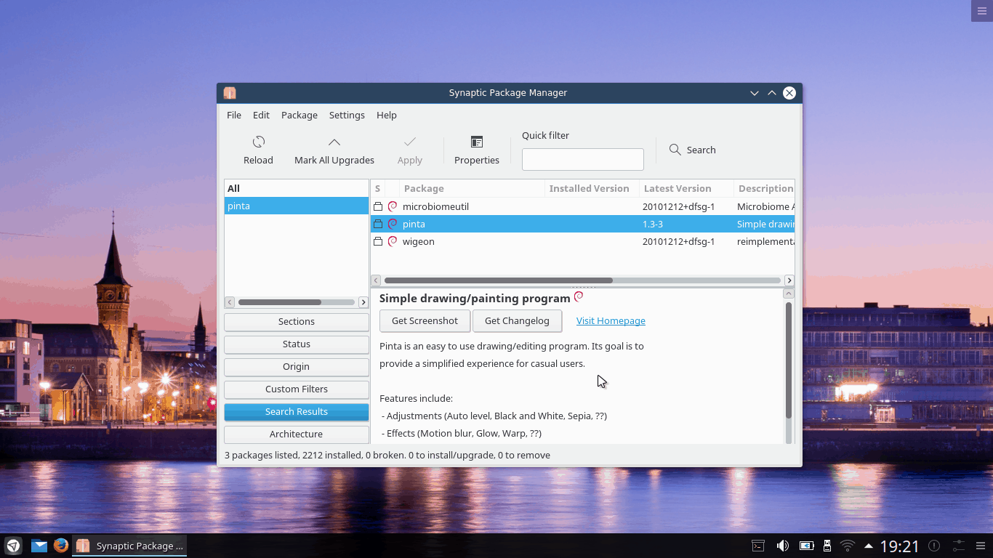Click the volume speaker tray icon
The width and height of the screenshot is (993, 558).
(782, 546)
